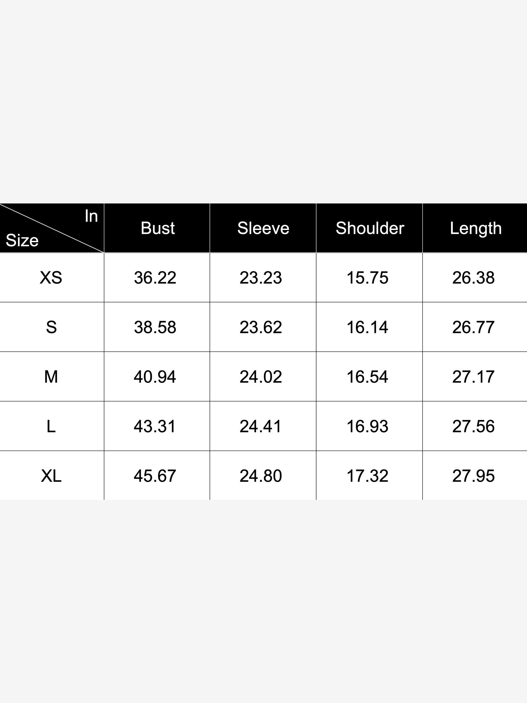Click the M sleeve value 24.02
The height and width of the screenshot is (703, 527).
point(261,377)
